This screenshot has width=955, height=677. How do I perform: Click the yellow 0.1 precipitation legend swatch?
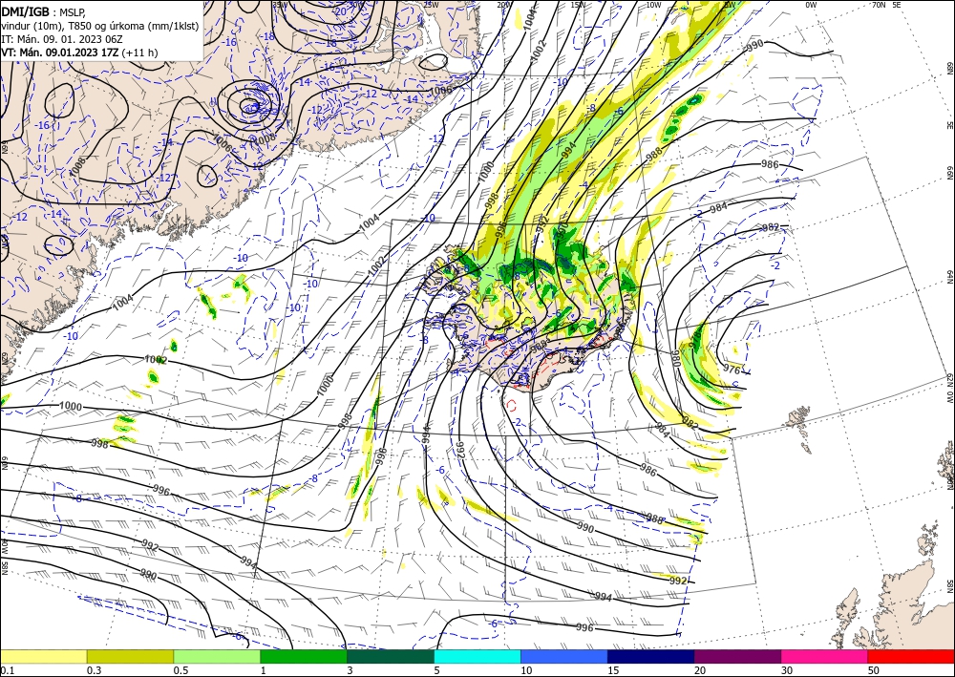tap(43, 656)
